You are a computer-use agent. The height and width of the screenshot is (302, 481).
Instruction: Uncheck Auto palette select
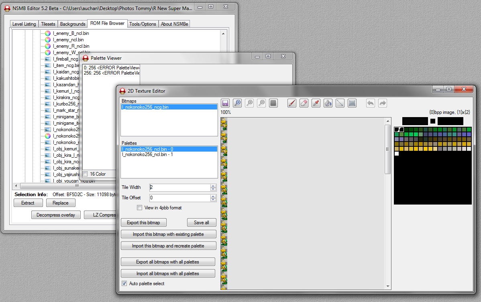(x=124, y=284)
